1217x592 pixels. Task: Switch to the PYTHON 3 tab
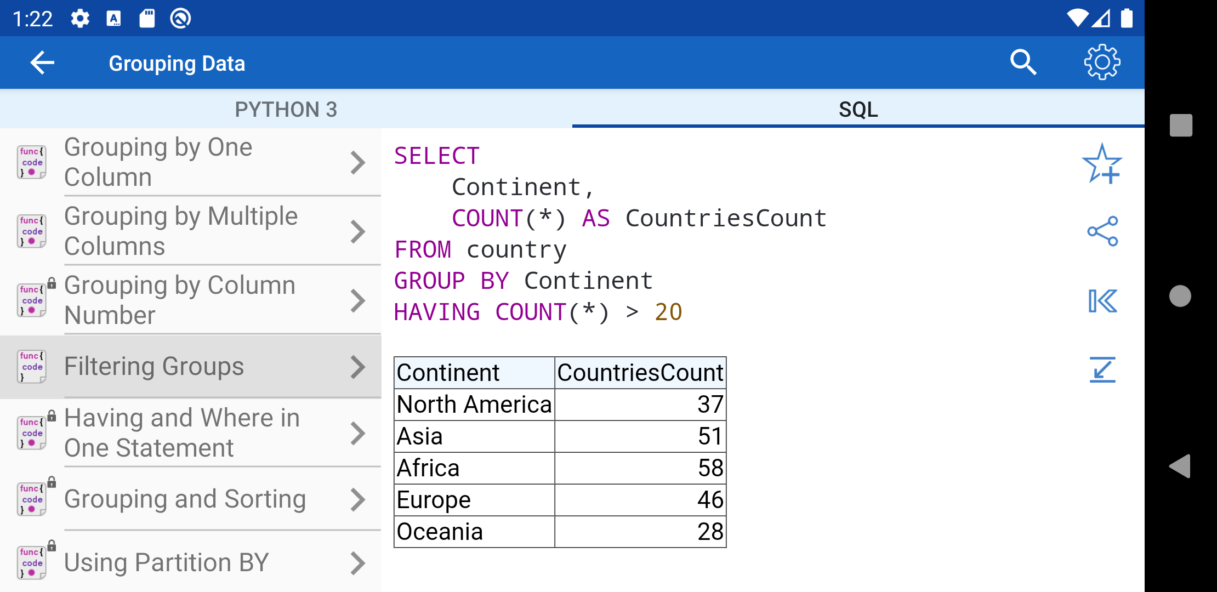tap(286, 109)
